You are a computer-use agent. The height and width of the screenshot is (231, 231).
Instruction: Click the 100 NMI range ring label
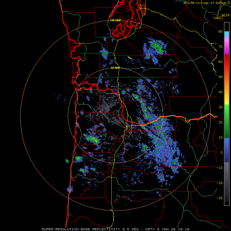[115, 20]
